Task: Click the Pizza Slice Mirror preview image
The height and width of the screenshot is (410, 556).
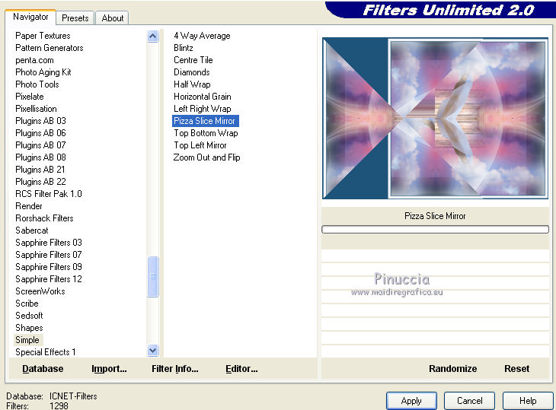Action: pos(435,118)
